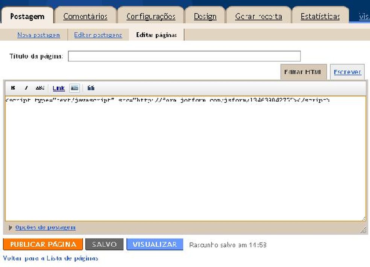The height and width of the screenshot is (267, 370).
Task: Open the Comentários tab
Action: click(x=85, y=17)
